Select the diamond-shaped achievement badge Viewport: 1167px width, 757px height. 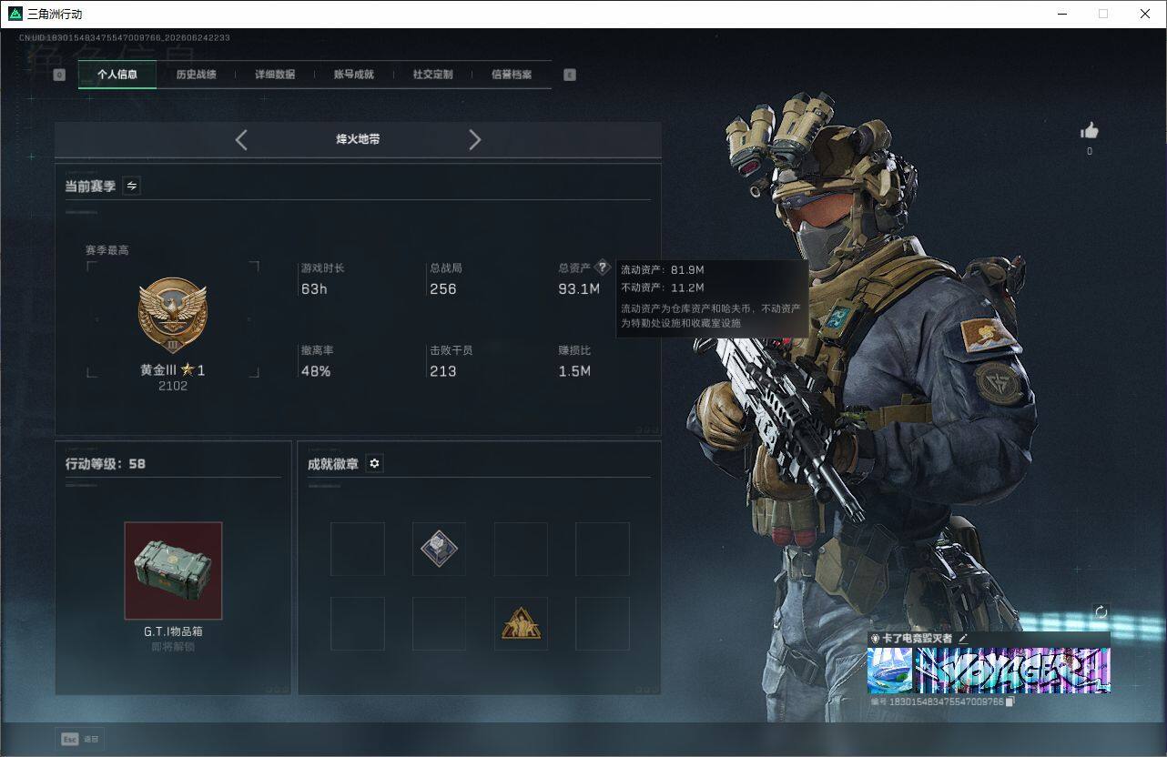coord(439,549)
